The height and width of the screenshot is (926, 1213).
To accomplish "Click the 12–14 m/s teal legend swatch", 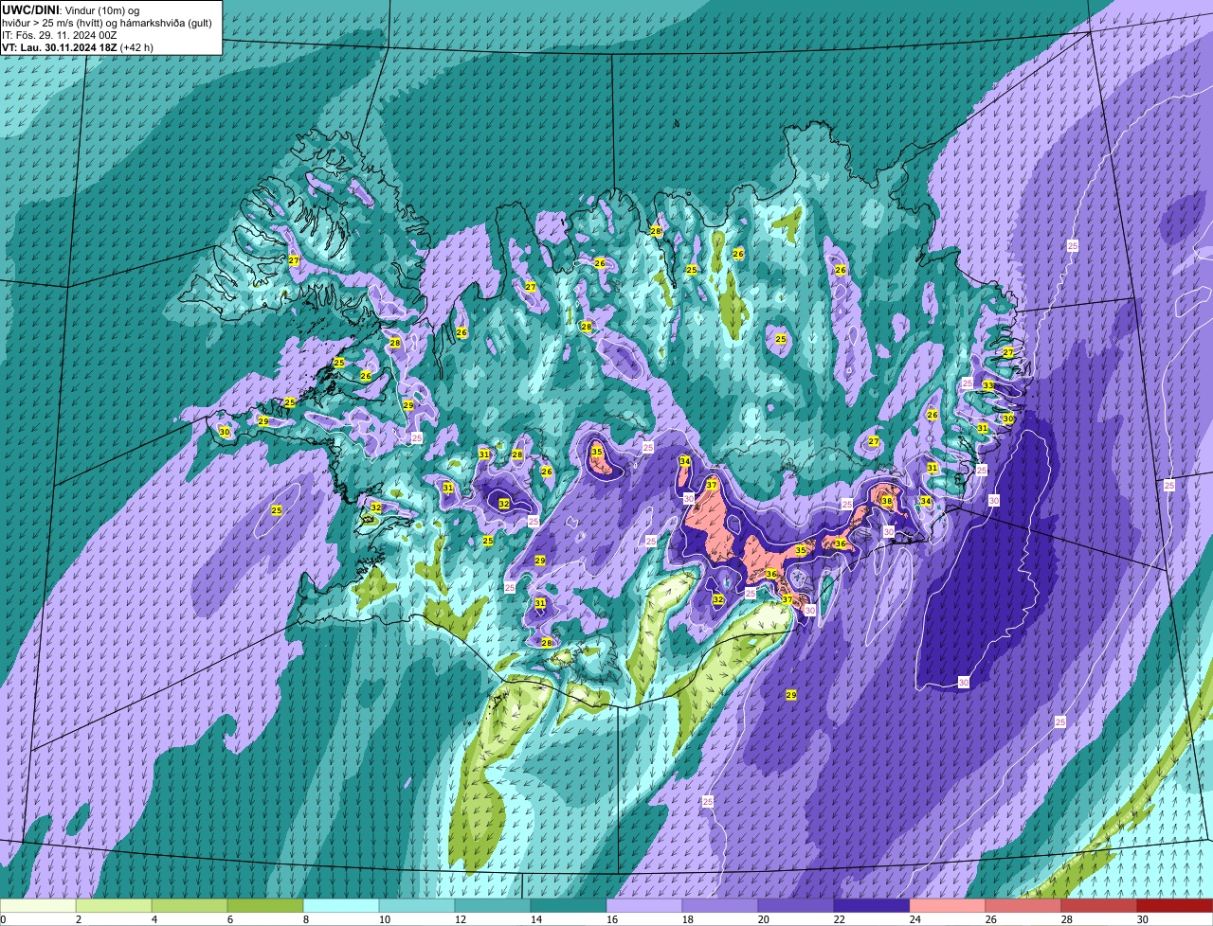I will (x=493, y=906).
